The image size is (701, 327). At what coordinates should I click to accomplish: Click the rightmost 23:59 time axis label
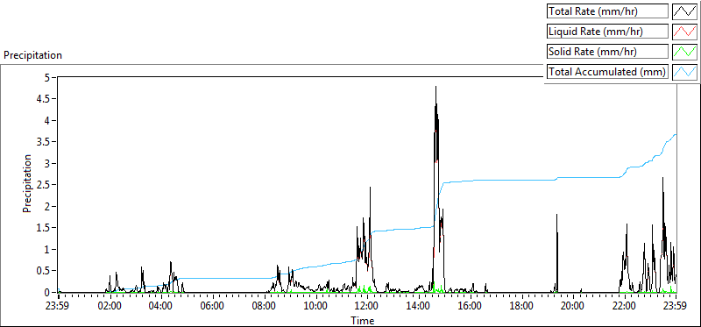pyautogui.click(x=676, y=307)
